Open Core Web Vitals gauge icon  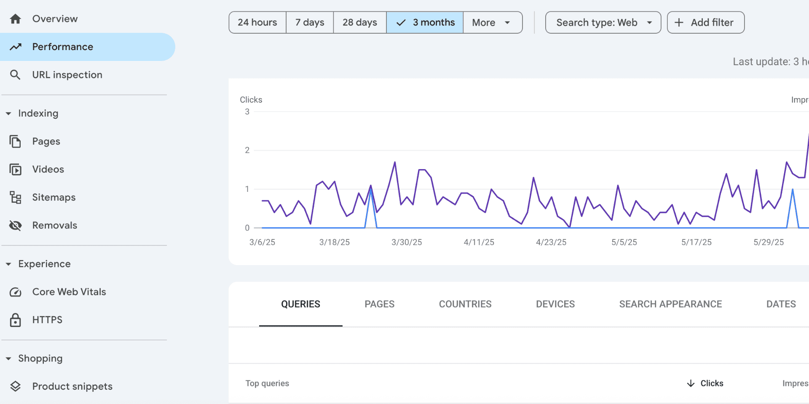coord(16,292)
